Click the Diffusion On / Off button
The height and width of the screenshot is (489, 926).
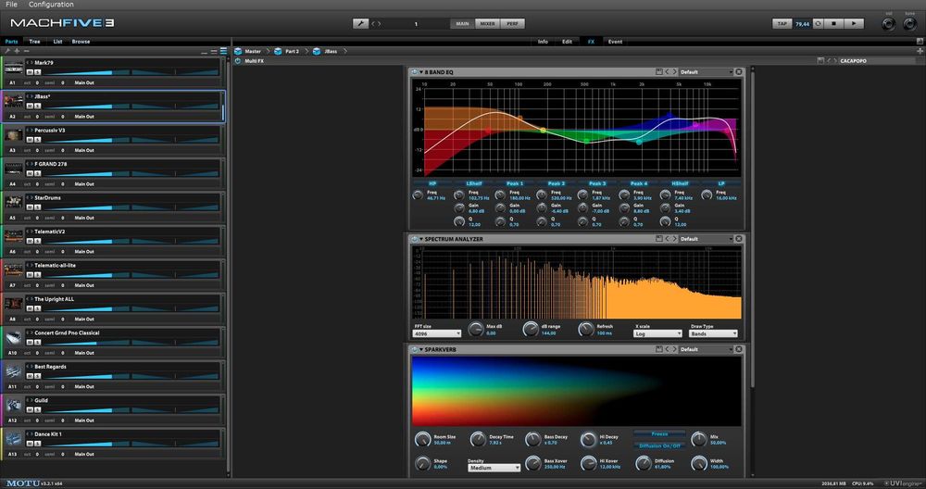[659, 445]
